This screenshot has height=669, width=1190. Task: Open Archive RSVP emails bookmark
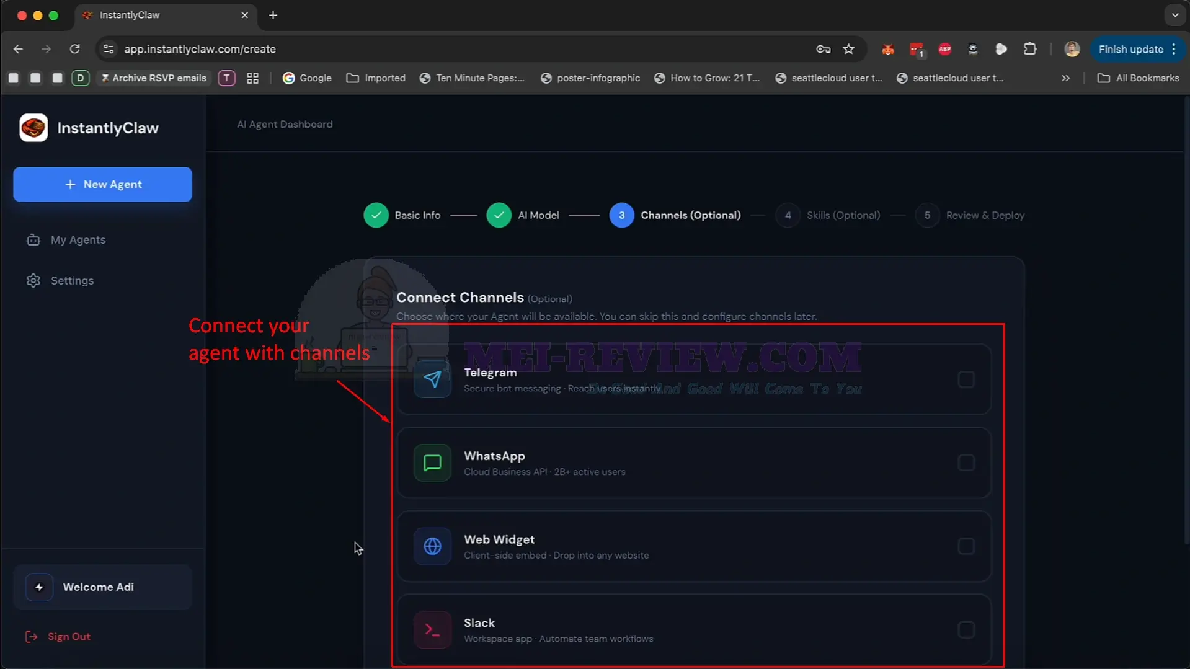tap(153, 78)
